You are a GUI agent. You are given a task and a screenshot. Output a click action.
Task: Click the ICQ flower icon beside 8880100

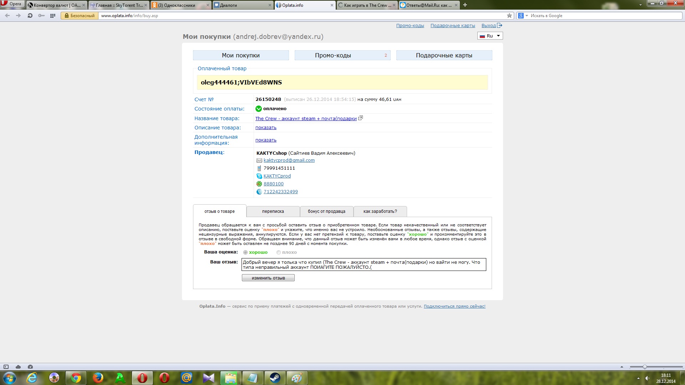(x=259, y=184)
